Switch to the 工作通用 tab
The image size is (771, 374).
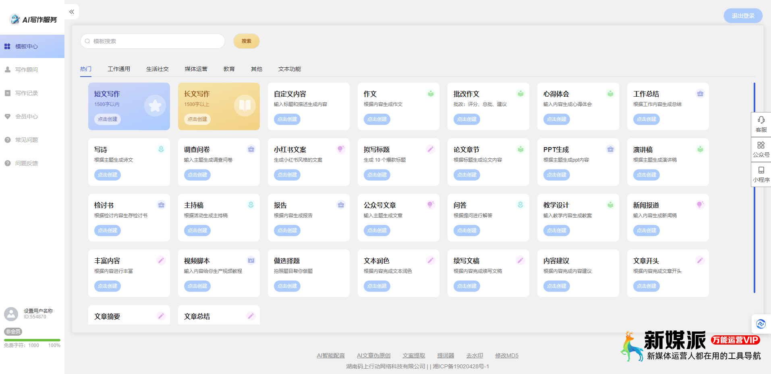click(119, 69)
